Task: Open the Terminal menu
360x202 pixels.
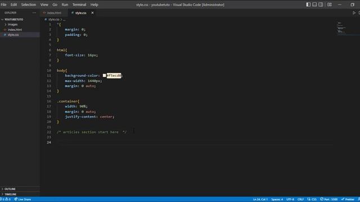Action: click(x=79, y=4)
